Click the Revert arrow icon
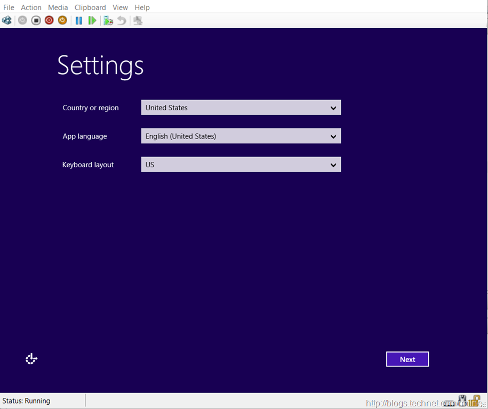This screenshot has width=488, height=409. 122,21
